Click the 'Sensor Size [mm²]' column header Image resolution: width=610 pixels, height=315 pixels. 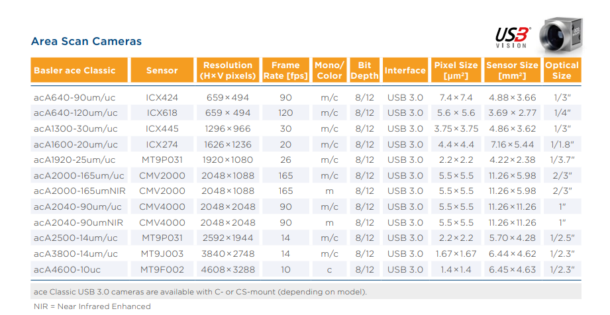(x=513, y=70)
